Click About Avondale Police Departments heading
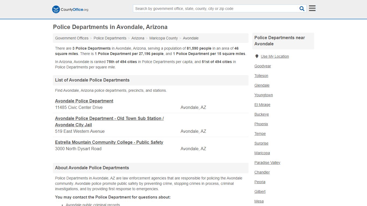Image resolution: width=367 pixels, height=206 pixels. point(92,168)
